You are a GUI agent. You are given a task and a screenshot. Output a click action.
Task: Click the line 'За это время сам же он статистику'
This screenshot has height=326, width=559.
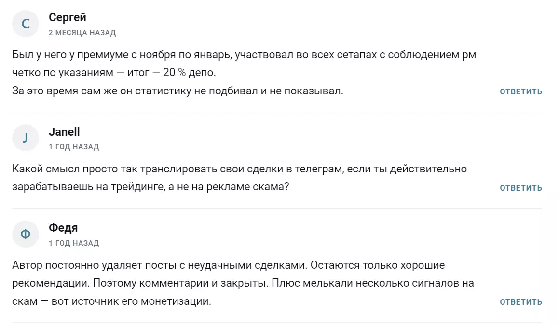pyautogui.click(x=177, y=91)
